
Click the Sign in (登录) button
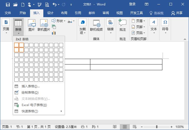[x=132, y=4]
